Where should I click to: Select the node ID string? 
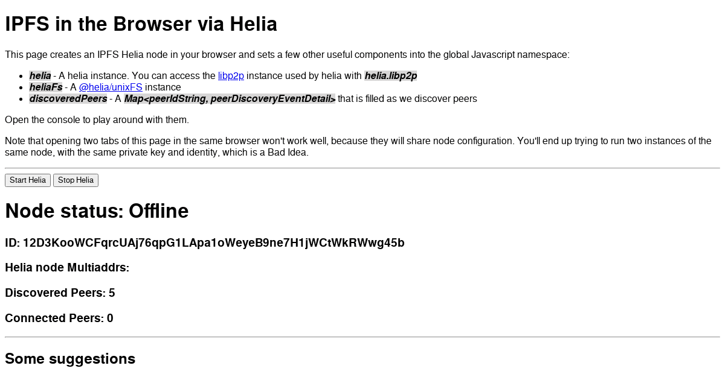point(205,242)
